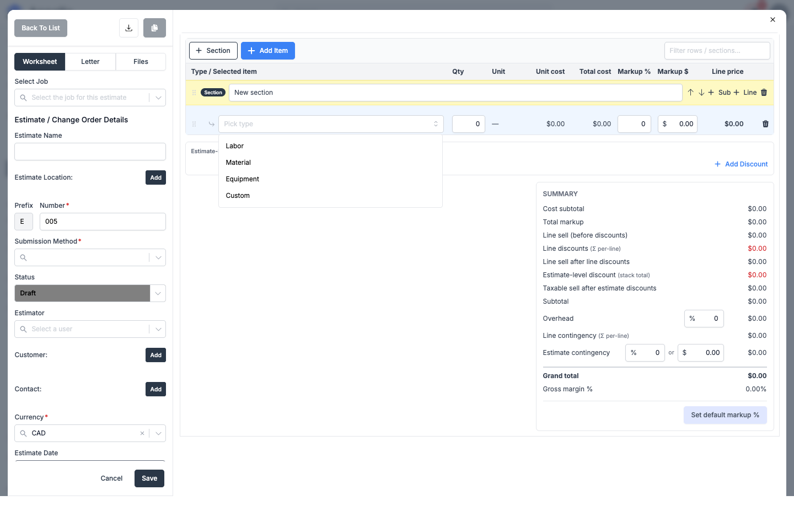Add a Contact

[x=156, y=389]
